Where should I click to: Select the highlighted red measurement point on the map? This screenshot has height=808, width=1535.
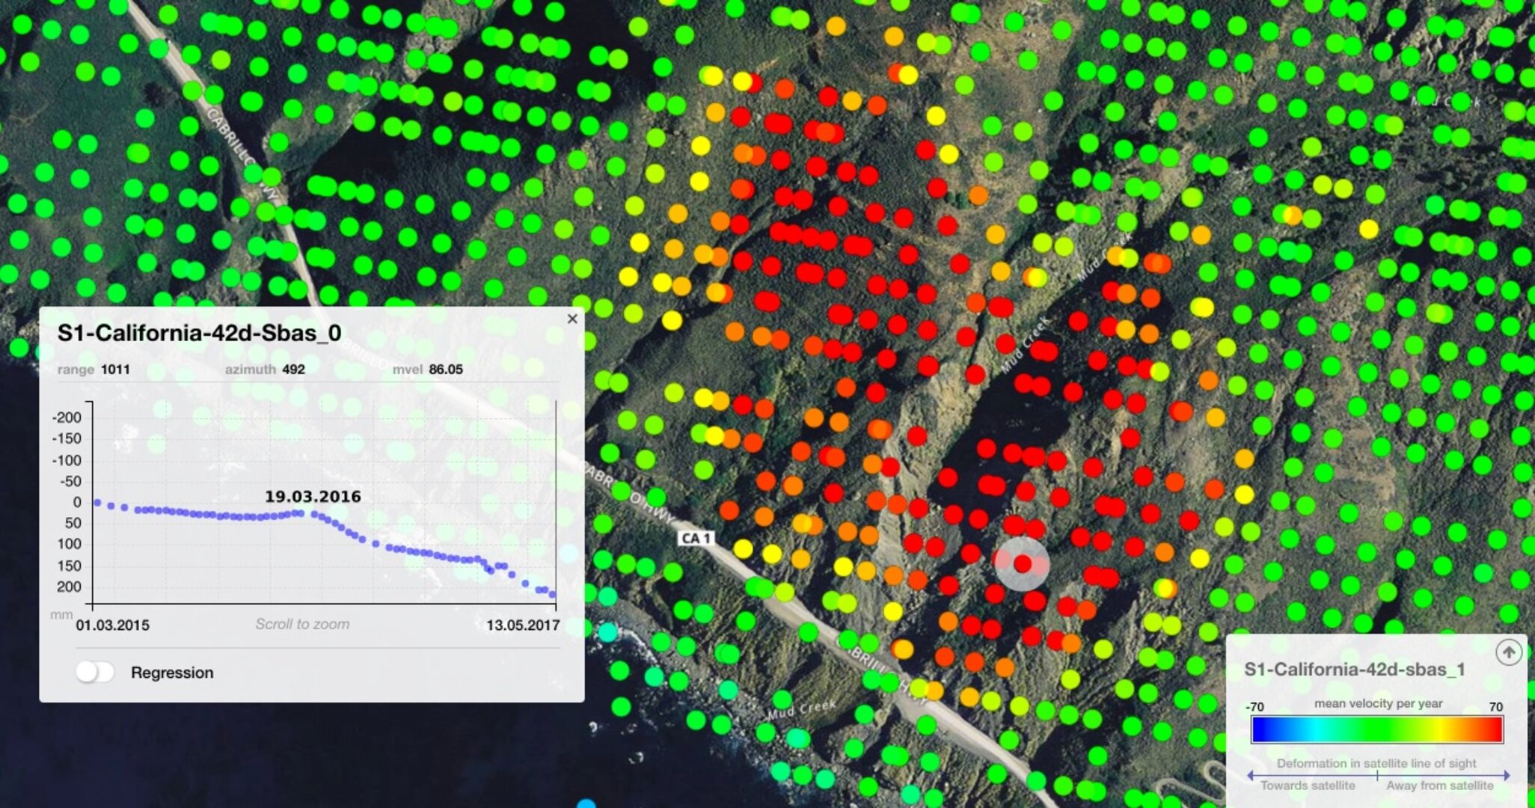pos(1023,564)
